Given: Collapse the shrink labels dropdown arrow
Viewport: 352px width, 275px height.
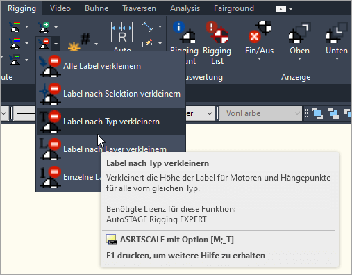Looking at the screenshot, I should (56, 44).
